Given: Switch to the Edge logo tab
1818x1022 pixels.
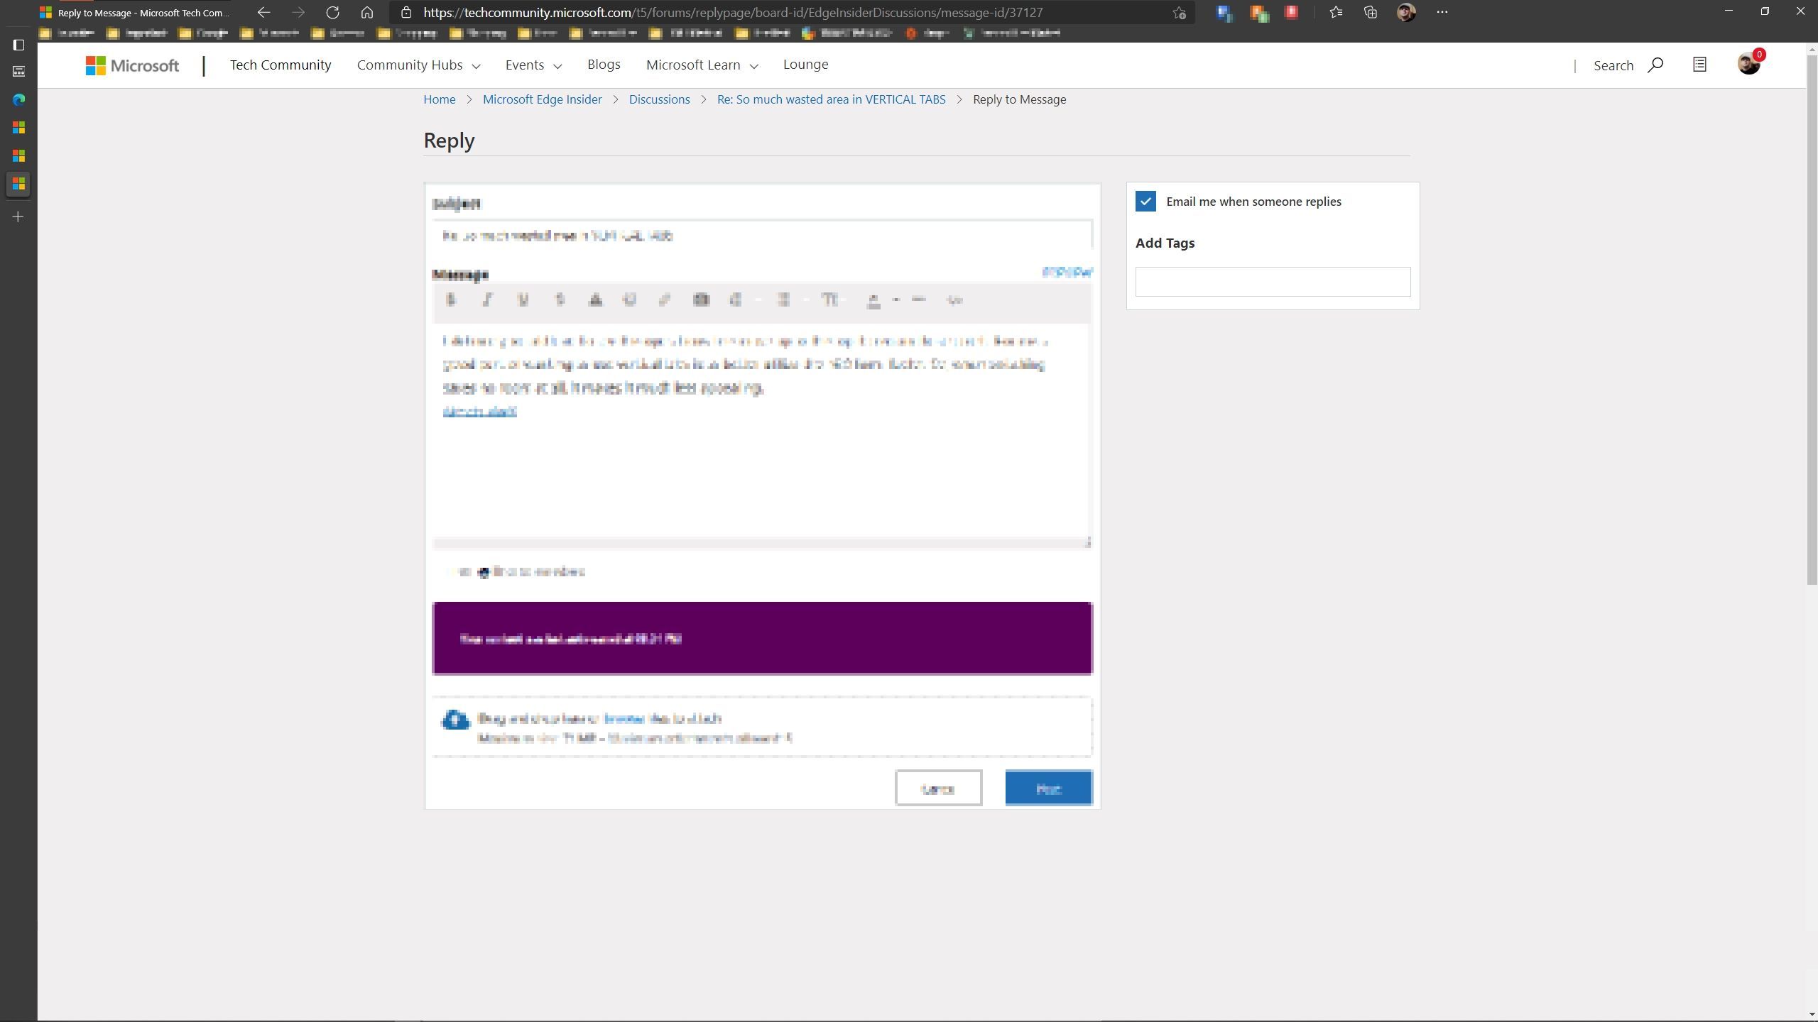Looking at the screenshot, I should [x=19, y=99].
